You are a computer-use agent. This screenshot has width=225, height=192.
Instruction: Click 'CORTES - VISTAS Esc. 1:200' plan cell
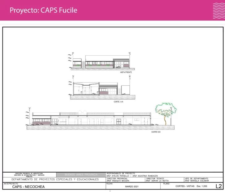click(x=191, y=186)
